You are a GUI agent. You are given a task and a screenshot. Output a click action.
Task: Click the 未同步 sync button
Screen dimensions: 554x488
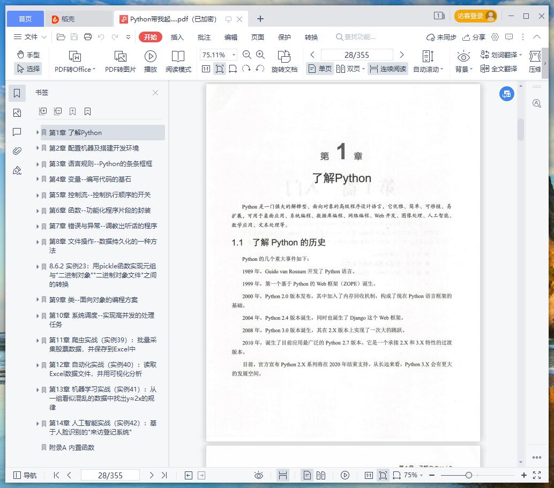441,37
